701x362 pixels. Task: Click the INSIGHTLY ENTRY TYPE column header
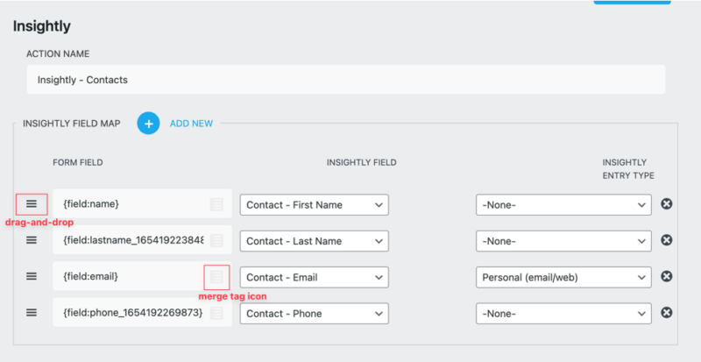(628, 169)
